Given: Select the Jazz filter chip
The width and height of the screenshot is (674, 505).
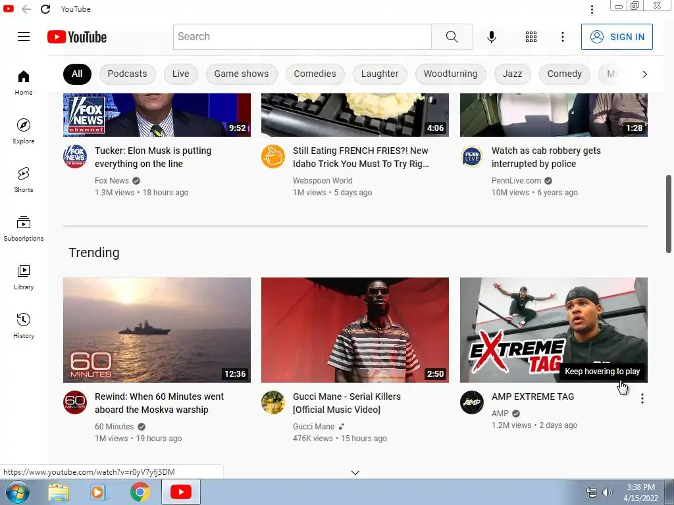Looking at the screenshot, I should (x=512, y=74).
